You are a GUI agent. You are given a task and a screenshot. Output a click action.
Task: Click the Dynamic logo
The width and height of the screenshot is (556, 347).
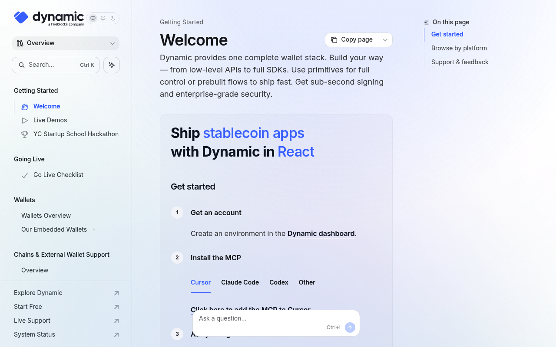tap(49, 18)
